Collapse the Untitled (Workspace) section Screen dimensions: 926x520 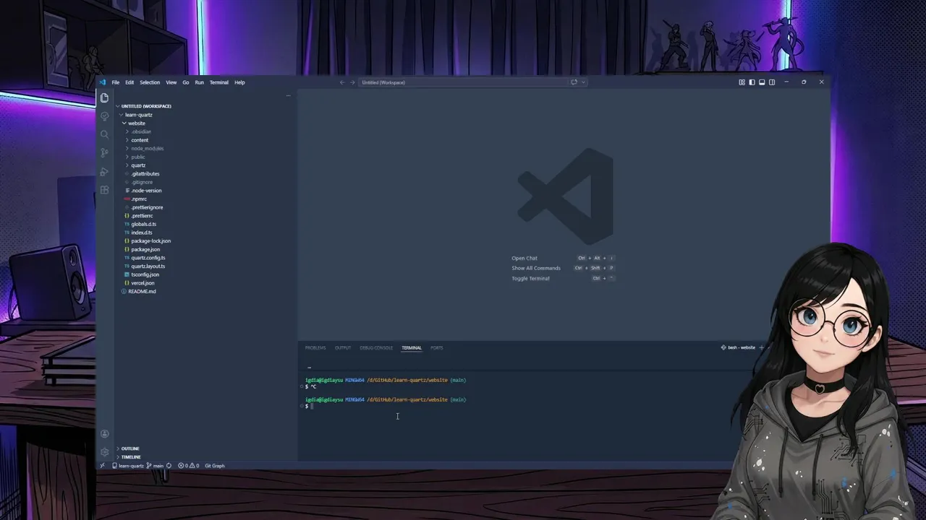pos(146,106)
